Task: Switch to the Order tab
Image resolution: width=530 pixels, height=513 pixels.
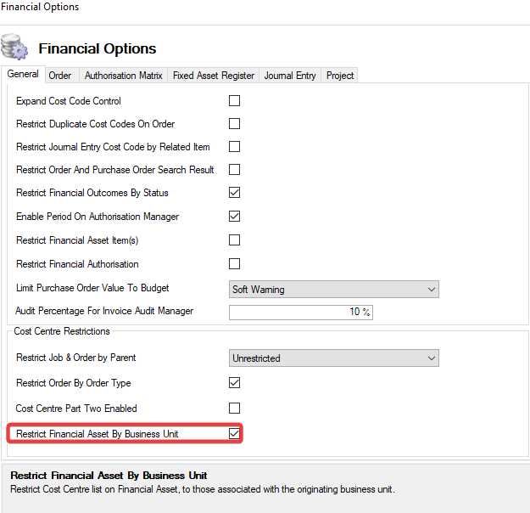Action: coord(60,76)
